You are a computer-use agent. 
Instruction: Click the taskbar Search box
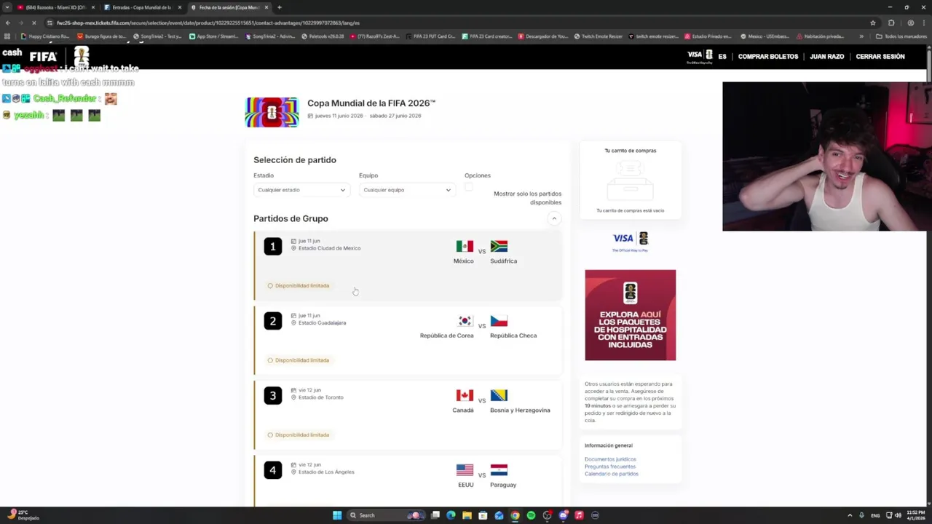click(x=386, y=515)
